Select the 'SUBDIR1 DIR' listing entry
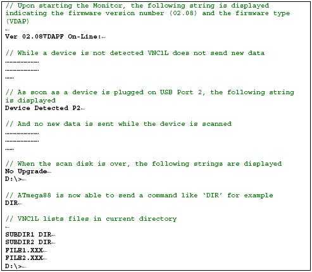 click(x=28, y=235)
